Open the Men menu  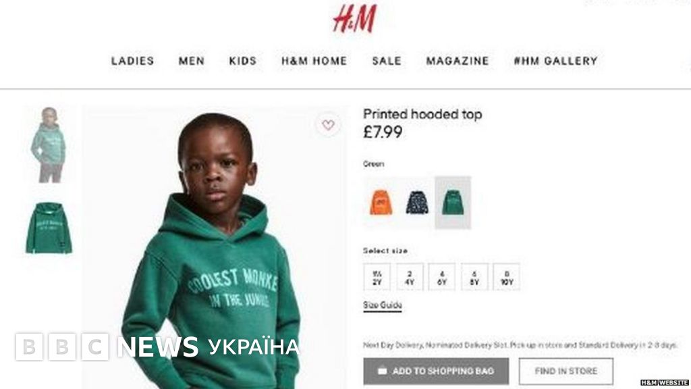[192, 61]
